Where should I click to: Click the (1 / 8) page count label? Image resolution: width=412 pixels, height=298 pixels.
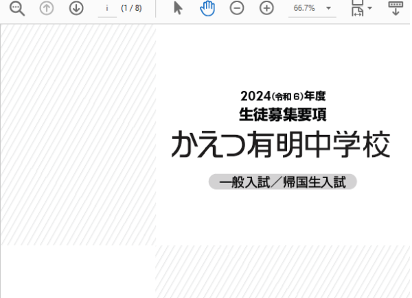click(131, 8)
